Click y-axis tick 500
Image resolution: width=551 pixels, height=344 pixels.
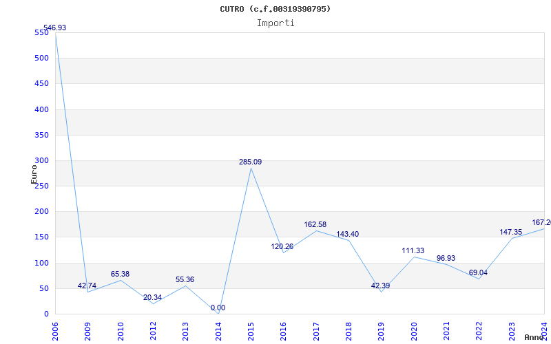41,58
